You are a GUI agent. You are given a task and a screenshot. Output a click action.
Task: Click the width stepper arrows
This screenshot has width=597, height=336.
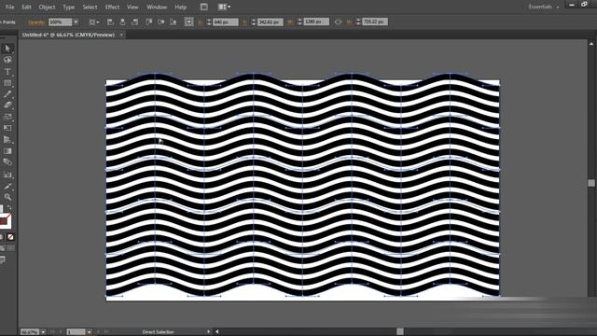click(x=299, y=22)
